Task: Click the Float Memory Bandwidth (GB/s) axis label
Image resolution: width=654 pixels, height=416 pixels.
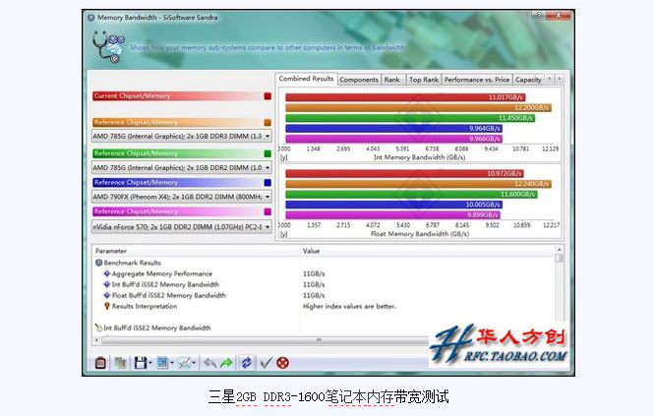Action: tap(420, 234)
